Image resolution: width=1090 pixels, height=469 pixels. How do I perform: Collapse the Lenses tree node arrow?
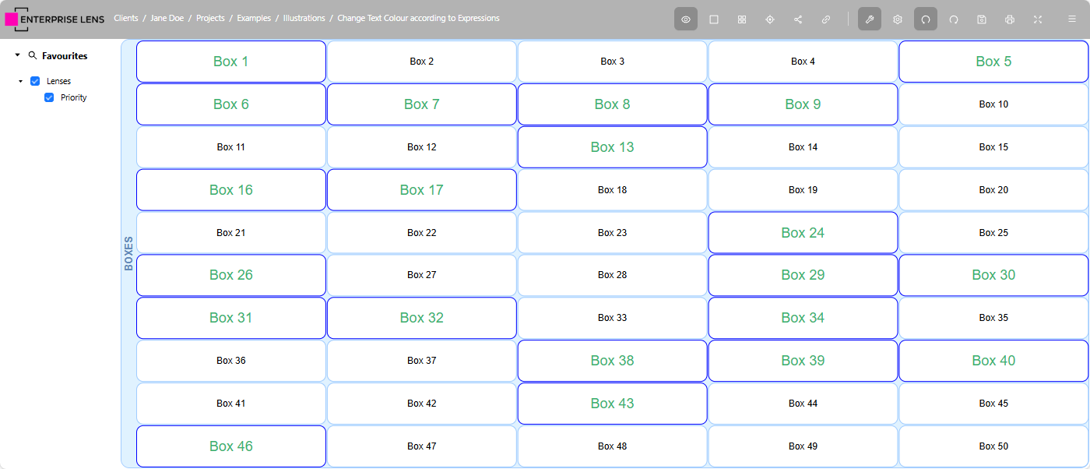point(21,81)
